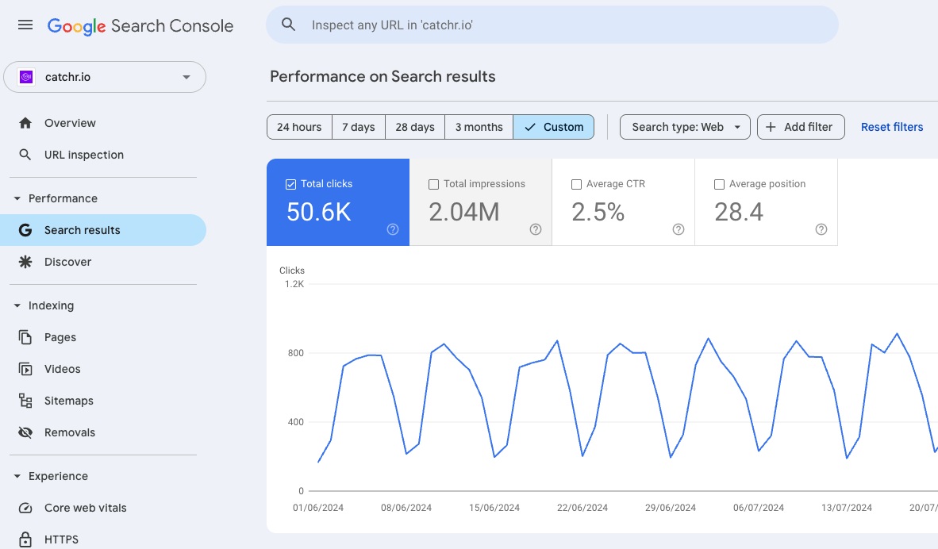This screenshot has width=938, height=549.
Task: Open the catchr.io property selector dropdown
Action: click(x=105, y=77)
